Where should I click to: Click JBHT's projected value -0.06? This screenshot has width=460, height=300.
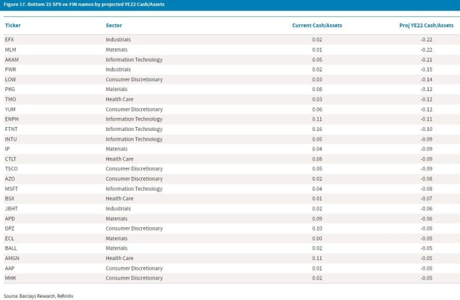click(426, 209)
